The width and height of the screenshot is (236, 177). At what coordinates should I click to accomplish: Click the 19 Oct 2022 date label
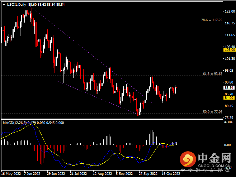(171, 173)
